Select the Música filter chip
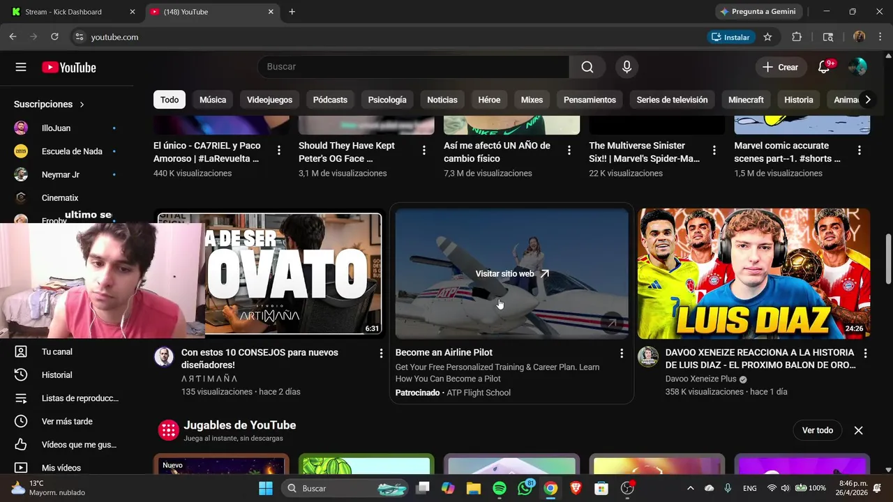The image size is (893, 502). click(213, 100)
